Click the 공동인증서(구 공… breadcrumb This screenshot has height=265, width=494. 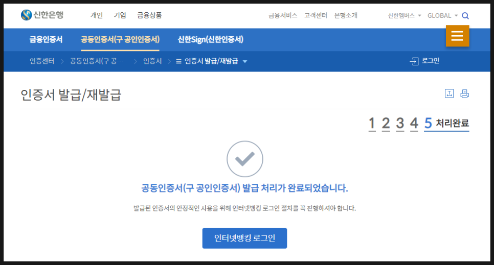97,61
